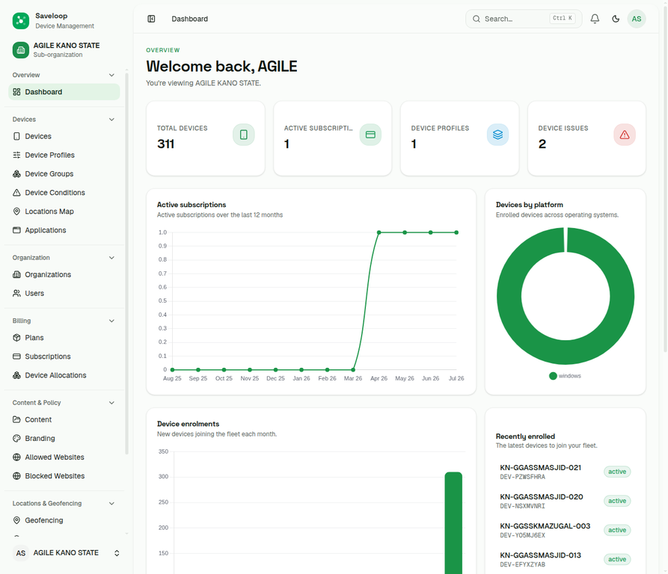Focus the Search input field
This screenshot has width=668, height=574.
pos(524,19)
